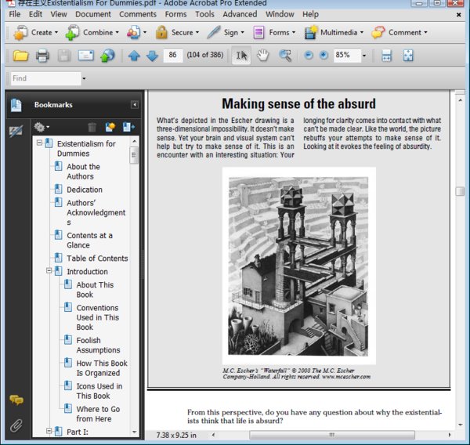
Task: Open the File menu
Action: click(14, 14)
